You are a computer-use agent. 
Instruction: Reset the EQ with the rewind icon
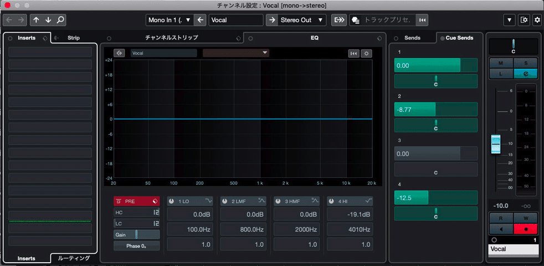[354, 54]
